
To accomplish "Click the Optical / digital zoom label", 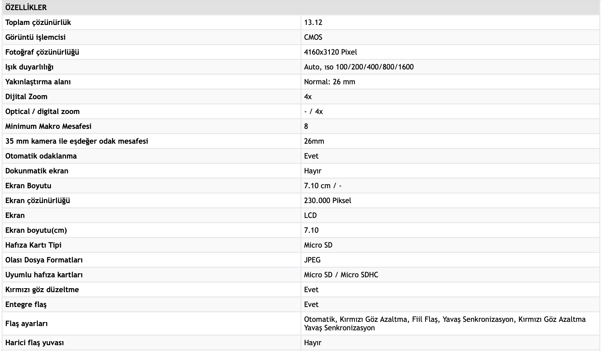I will (42, 112).
